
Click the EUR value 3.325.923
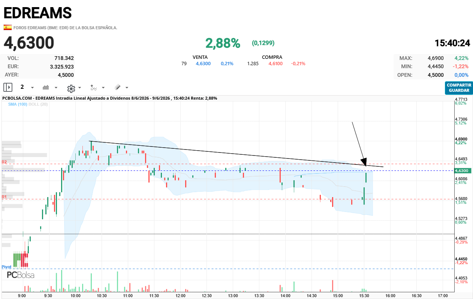[x=62, y=67]
